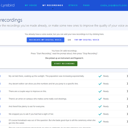Select sentence "And there'll be plenty to eat"
The height and width of the screenshot is (128, 128).
(27, 107)
